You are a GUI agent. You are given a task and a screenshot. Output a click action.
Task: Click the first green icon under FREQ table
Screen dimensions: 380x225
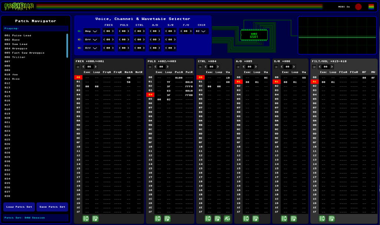(86, 219)
